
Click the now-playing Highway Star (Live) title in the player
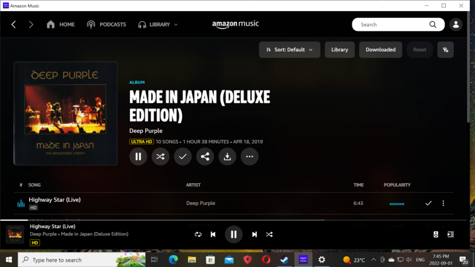coord(53,226)
